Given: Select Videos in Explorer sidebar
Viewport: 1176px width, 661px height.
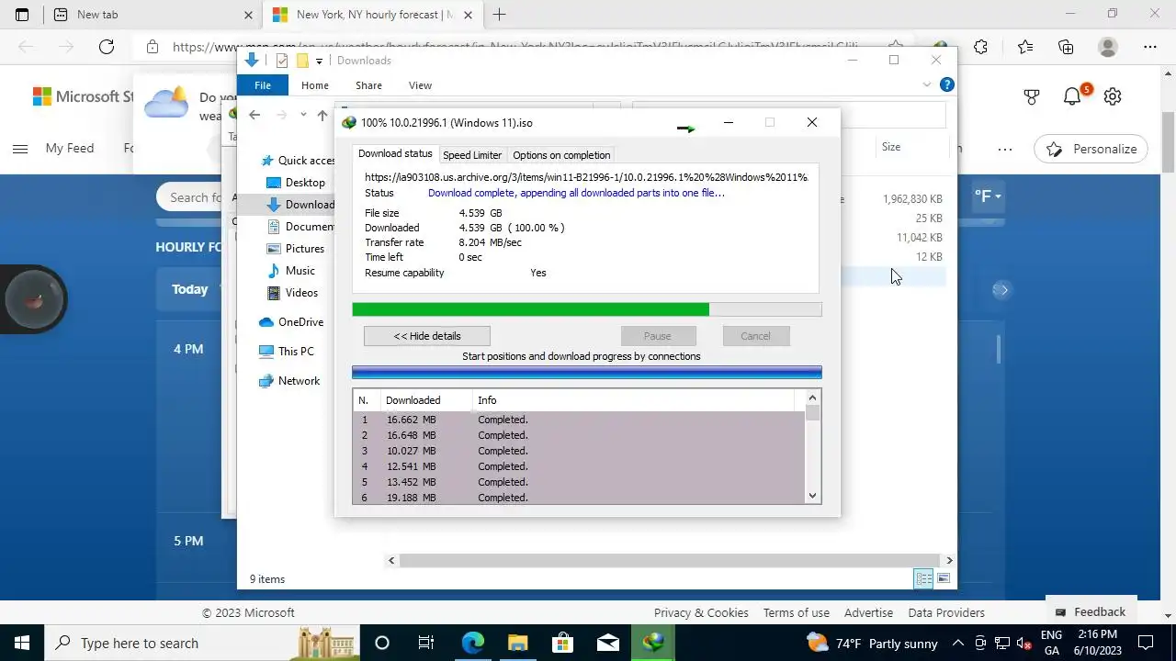Looking at the screenshot, I should [x=293, y=293].
